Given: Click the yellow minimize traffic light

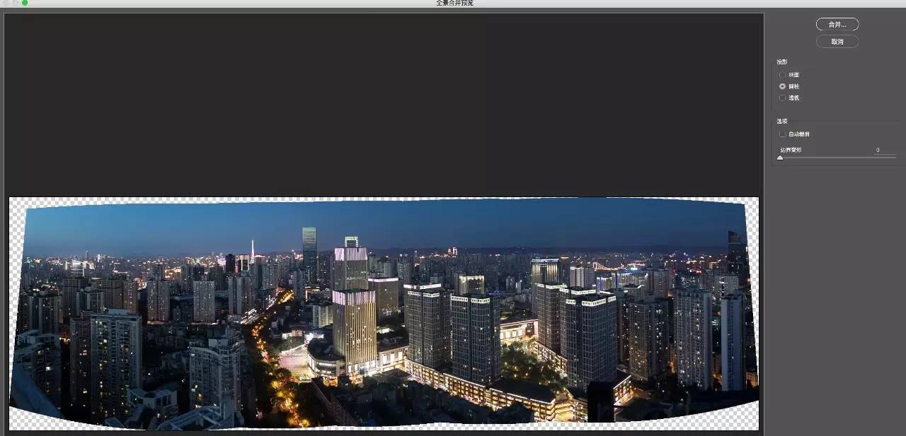Looking at the screenshot, I should pyautogui.click(x=16, y=3).
